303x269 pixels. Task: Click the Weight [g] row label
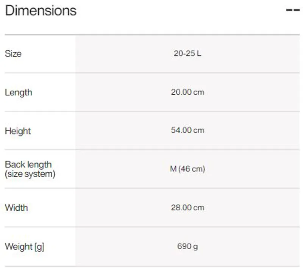point(24,247)
